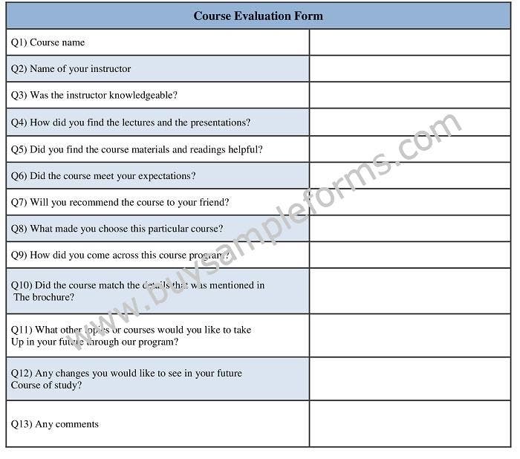Viewport: 520px width, 459px height.
Task: Click the Q1) Course name label
Action: [48, 42]
